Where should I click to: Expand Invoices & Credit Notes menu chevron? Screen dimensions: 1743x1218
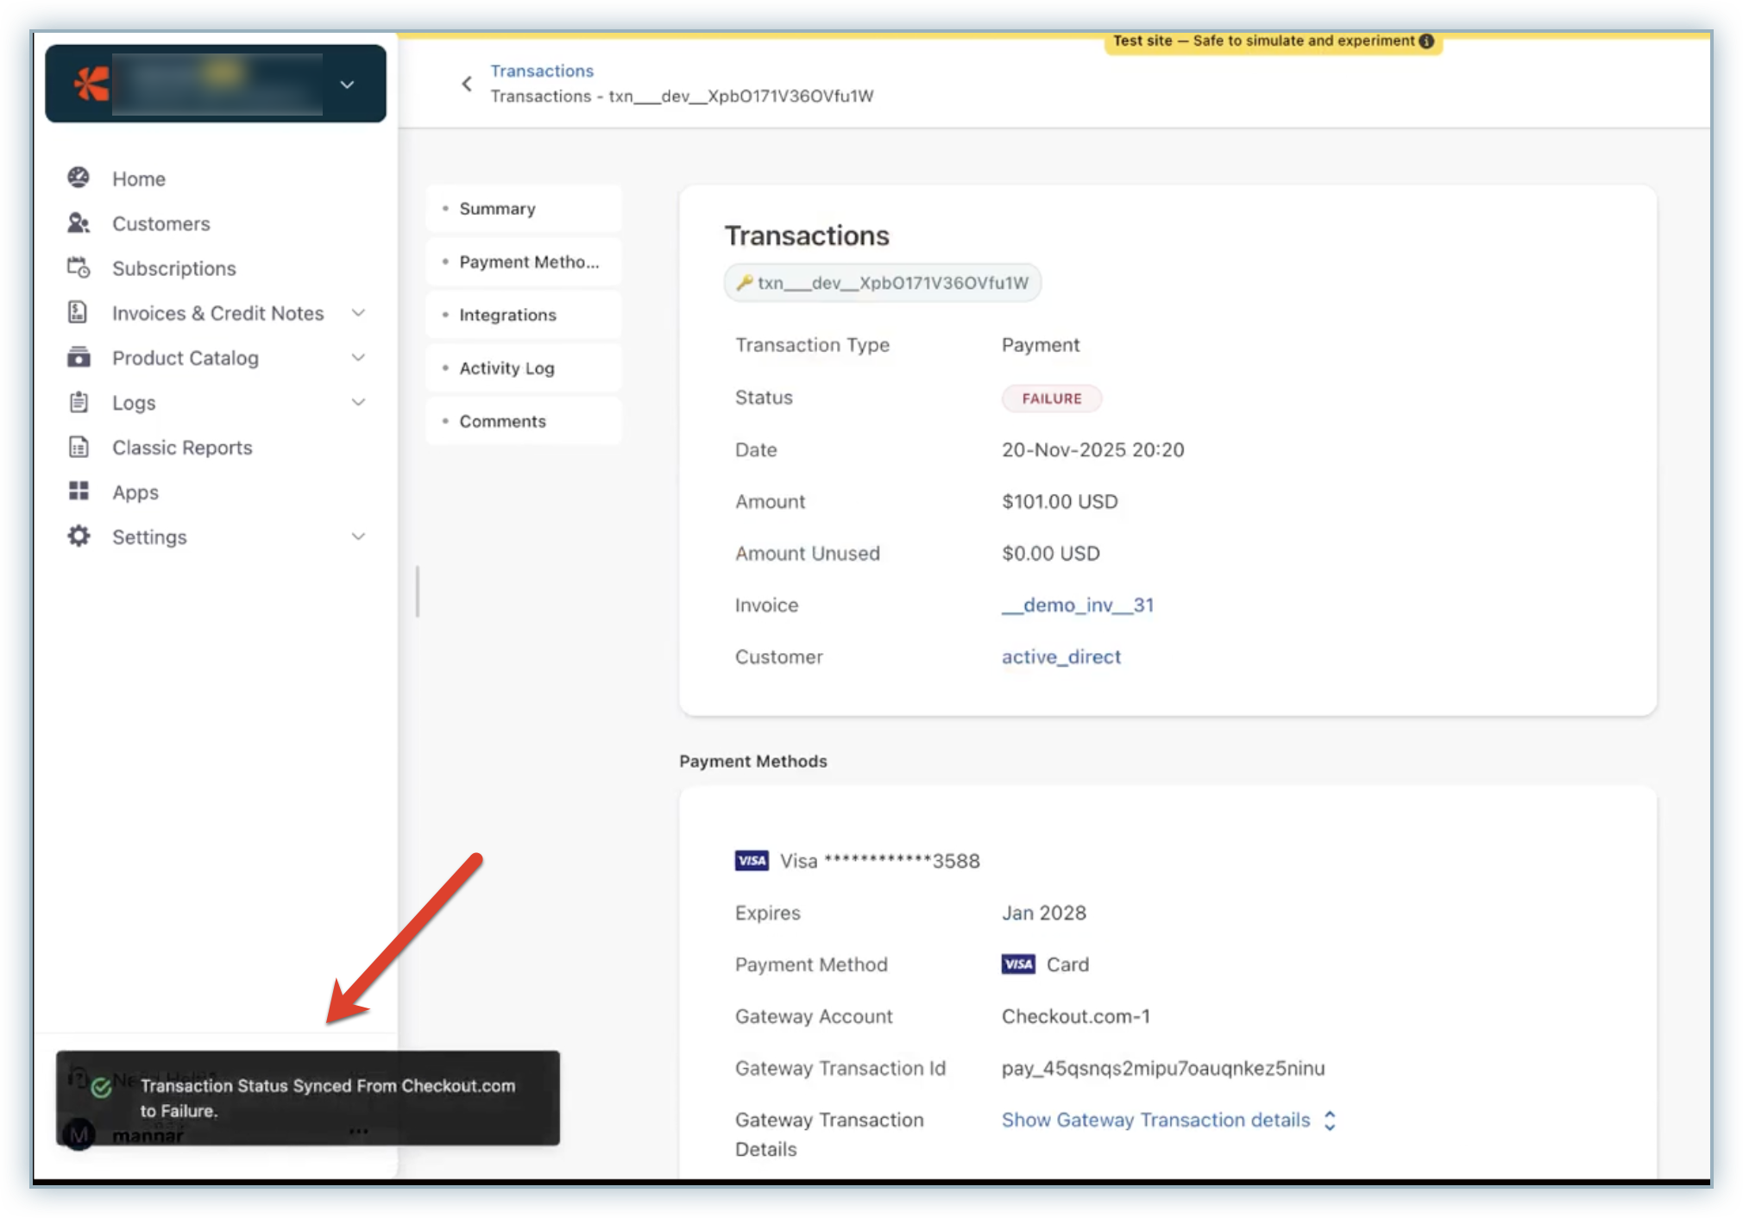pyautogui.click(x=359, y=312)
